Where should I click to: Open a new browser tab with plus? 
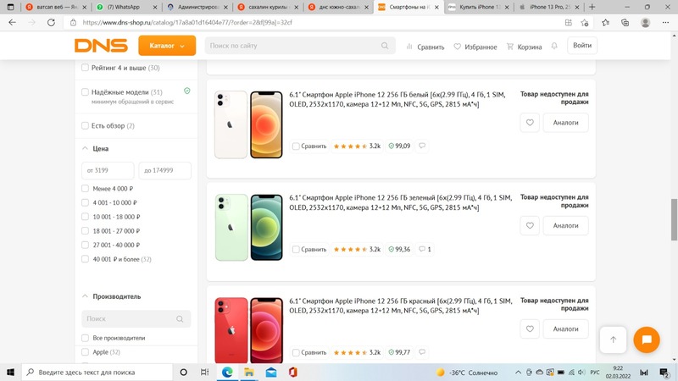(x=592, y=7)
